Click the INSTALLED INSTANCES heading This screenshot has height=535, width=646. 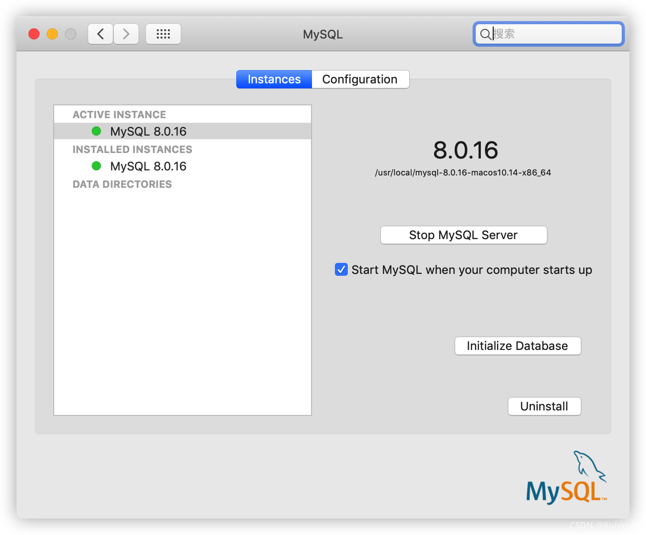click(132, 149)
